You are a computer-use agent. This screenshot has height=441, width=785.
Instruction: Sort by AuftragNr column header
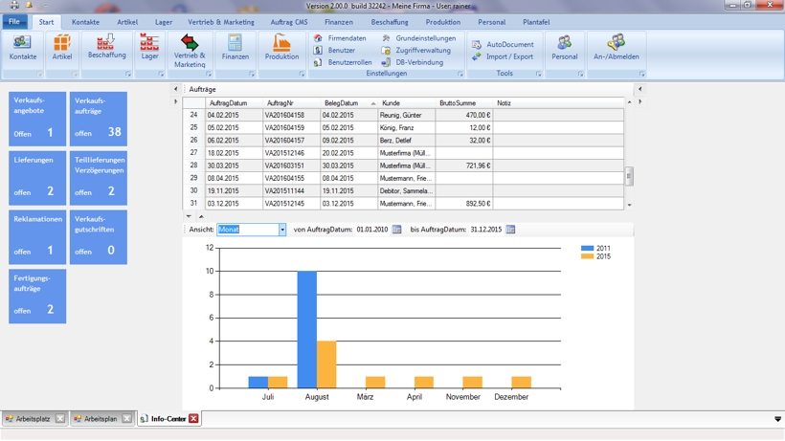pos(291,103)
